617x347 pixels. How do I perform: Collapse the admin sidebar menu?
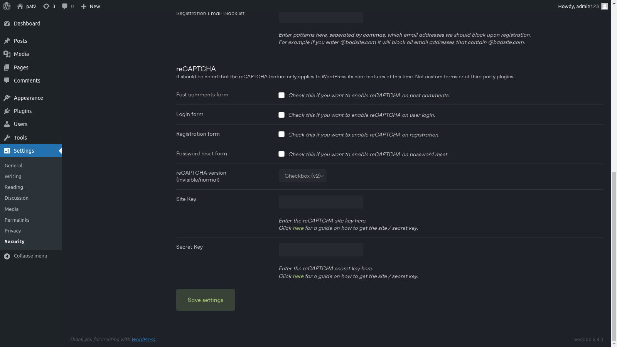[x=30, y=256]
